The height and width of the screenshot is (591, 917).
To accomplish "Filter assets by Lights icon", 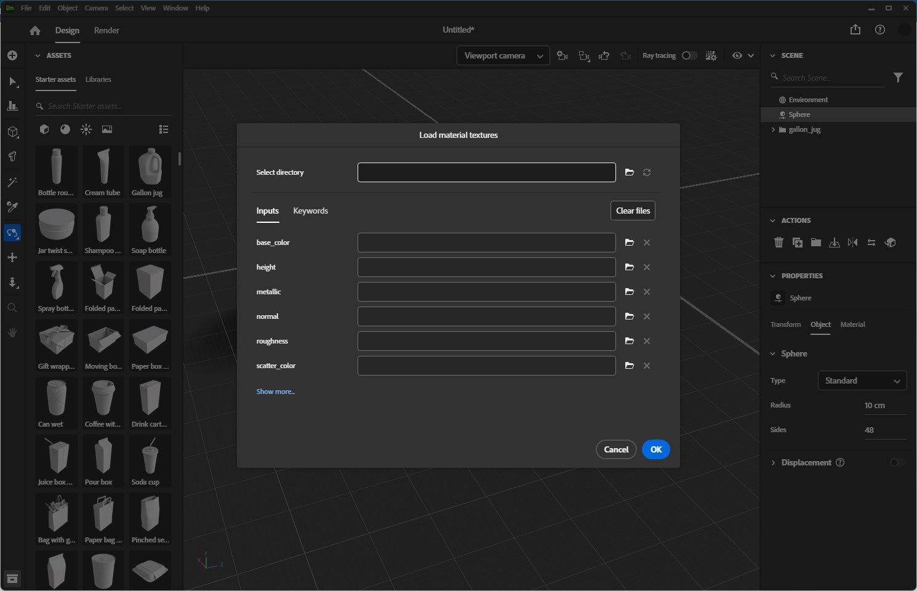I will click(86, 129).
